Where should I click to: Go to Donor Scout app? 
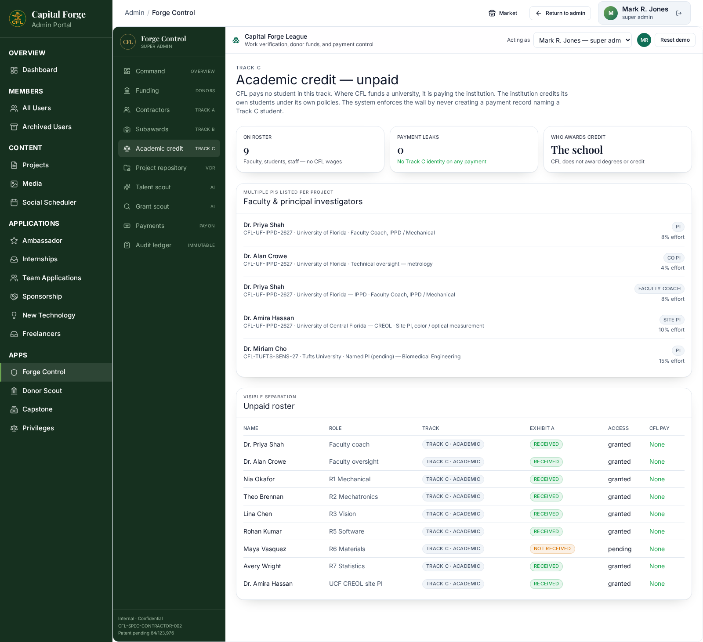56,391
